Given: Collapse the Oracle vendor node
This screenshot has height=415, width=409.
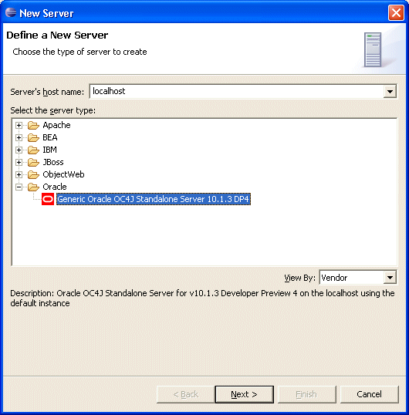Looking at the screenshot, I should [19, 187].
